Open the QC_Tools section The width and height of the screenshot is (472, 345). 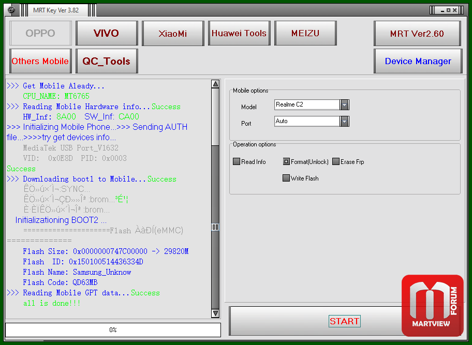(x=107, y=61)
